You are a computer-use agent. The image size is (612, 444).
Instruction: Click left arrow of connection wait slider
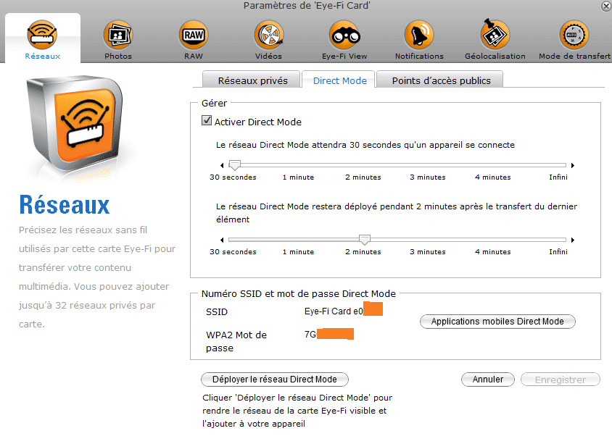point(222,165)
